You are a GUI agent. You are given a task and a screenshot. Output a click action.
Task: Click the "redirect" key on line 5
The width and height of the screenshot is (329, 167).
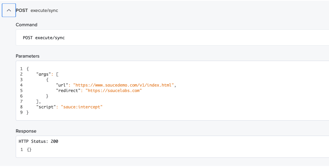pos(68,91)
